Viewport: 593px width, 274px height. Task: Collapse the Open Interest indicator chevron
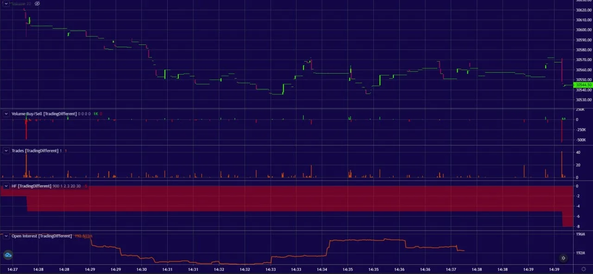(x=6, y=236)
